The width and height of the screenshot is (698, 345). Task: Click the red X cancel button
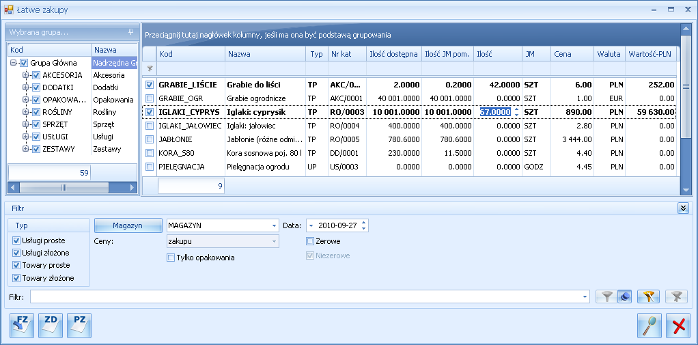[x=678, y=325]
